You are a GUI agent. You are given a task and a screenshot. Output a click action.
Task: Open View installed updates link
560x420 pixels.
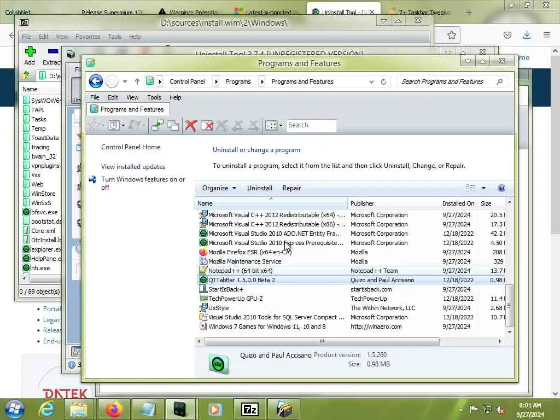click(133, 167)
